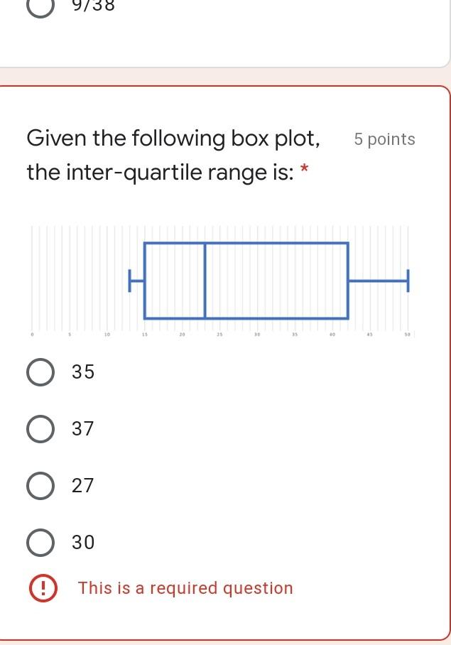Click the axis label 0 on plot
This screenshot has width=451, height=645.
32,335
